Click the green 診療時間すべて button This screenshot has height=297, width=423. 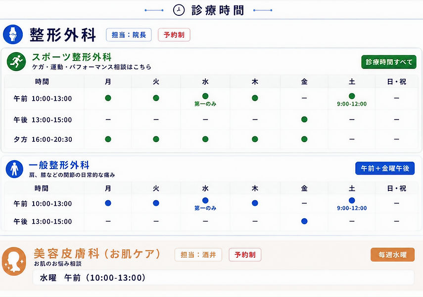pyautogui.click(x=389, y=62)
